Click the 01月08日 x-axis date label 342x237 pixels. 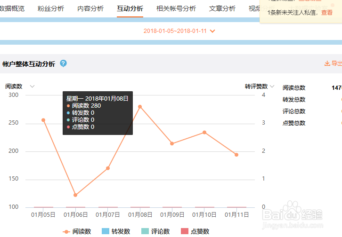coord(140,215)
